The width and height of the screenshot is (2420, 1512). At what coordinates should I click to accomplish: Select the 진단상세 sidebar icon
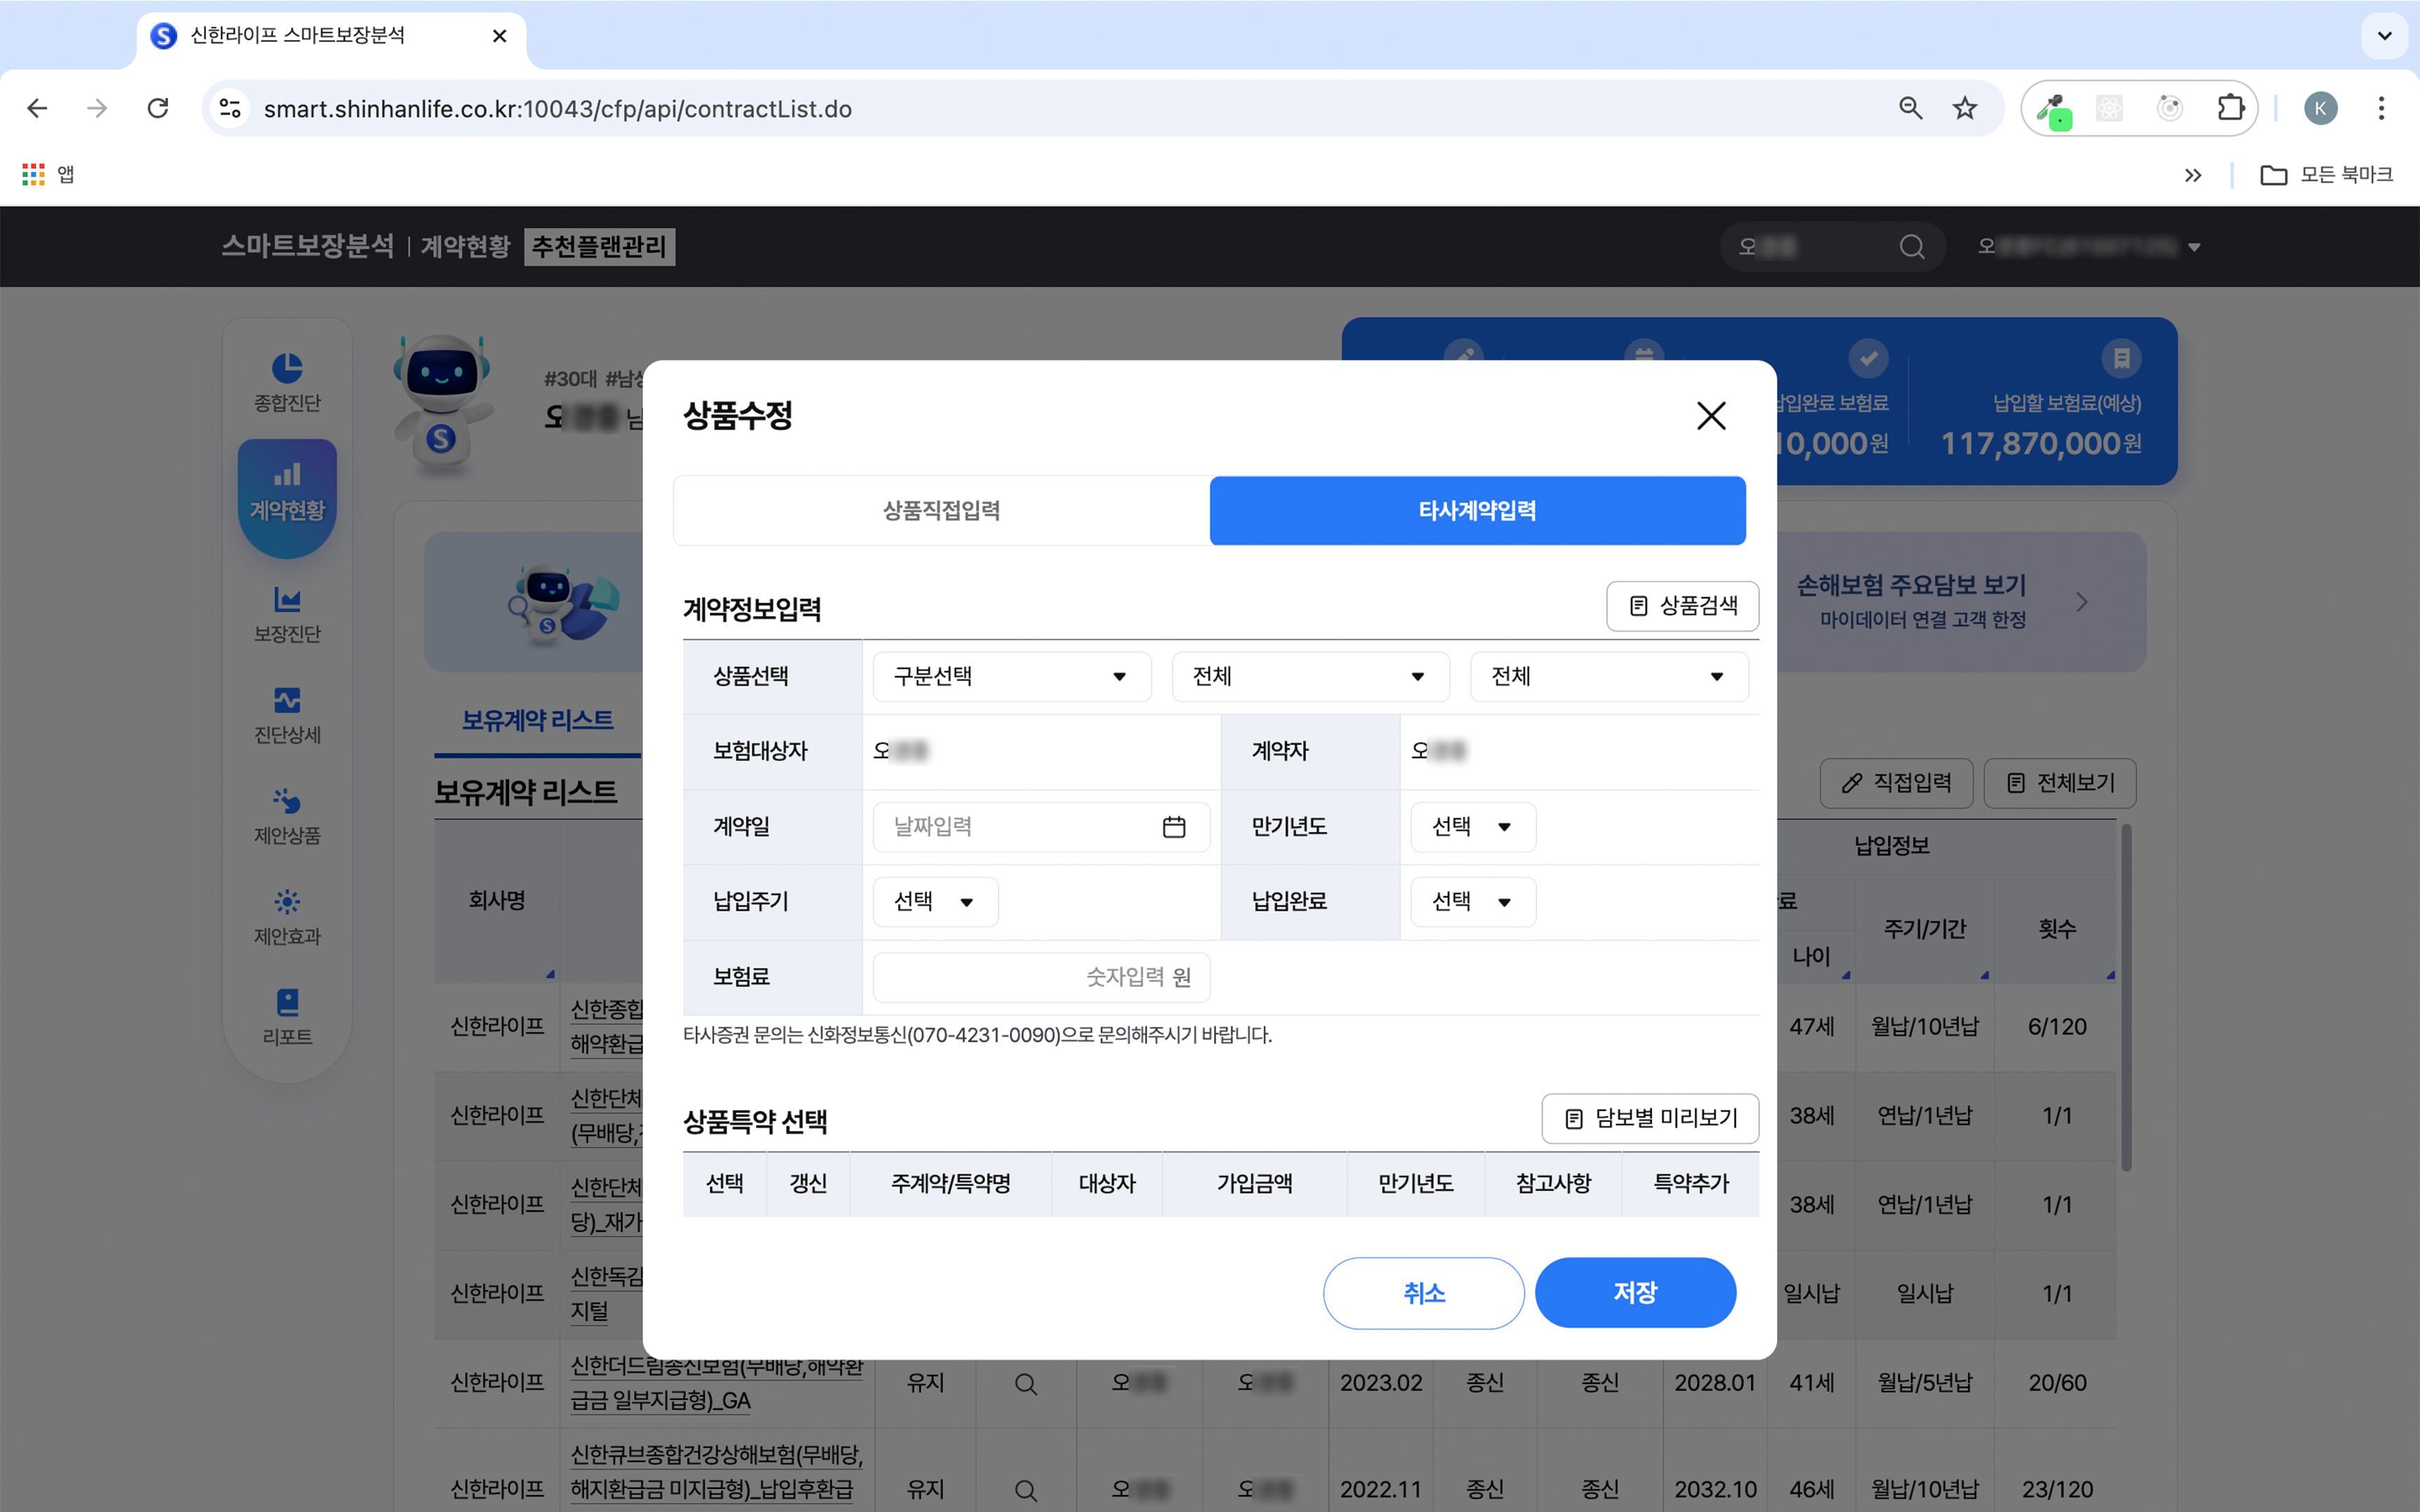tap(287, 712)
